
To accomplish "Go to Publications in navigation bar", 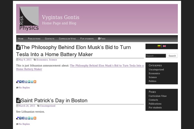I will point(34,39).
